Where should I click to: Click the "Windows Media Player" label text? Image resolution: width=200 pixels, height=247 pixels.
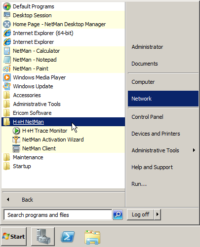coord(40,77)
